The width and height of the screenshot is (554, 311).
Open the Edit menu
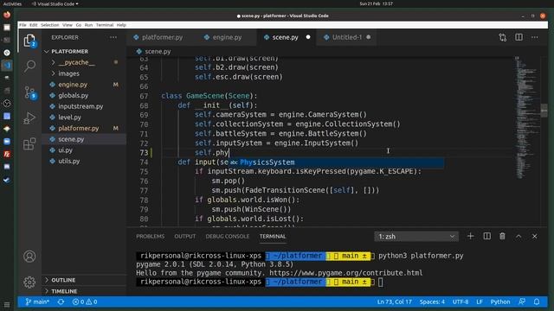click(x=34, y=25)
